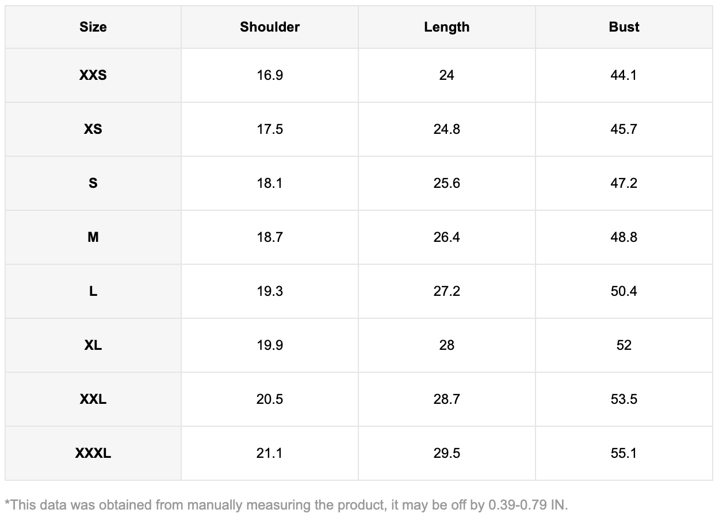The width and height of the screenshot is (719, 517).
Task: Click the Size column header
Action: click(93, 27)
